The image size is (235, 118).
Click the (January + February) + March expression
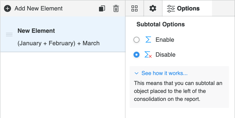pos(58,43)
